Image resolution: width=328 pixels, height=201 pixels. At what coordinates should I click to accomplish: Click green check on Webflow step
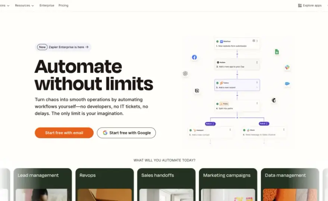[x=217, y=41]
